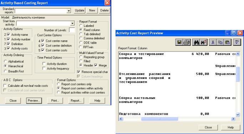
Task: Click the preview vertical scrollbar down arrow
Action: point(238,115)
